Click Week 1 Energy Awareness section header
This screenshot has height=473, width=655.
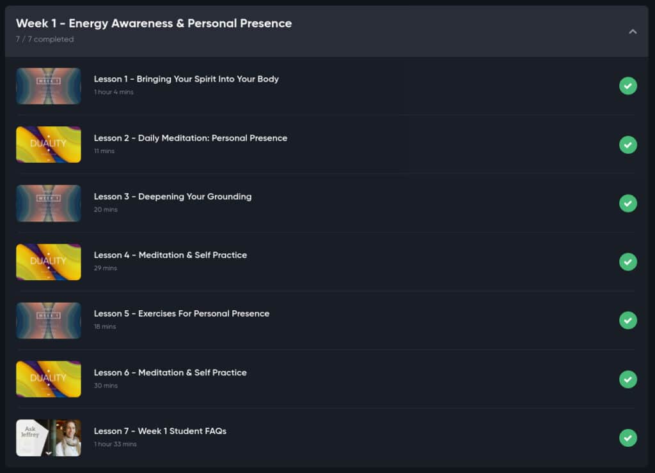[x=327, y=31]
